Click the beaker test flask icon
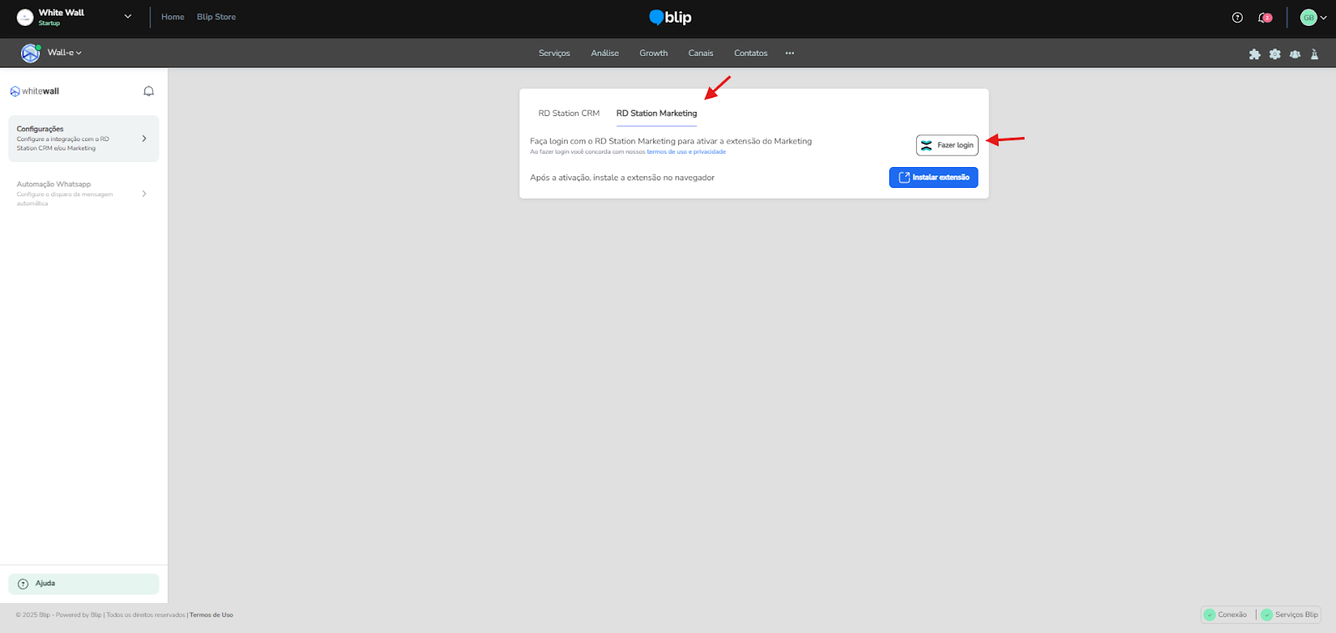 click(1314, 53)
